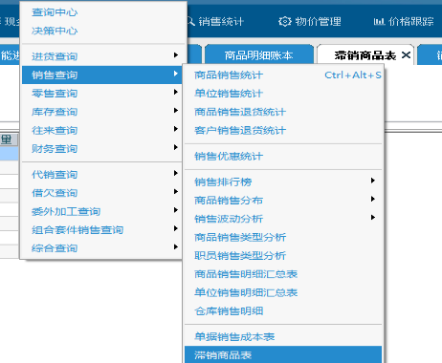
Task: Select highlighted 销售查询 menu item
Action: click(103, 75)
